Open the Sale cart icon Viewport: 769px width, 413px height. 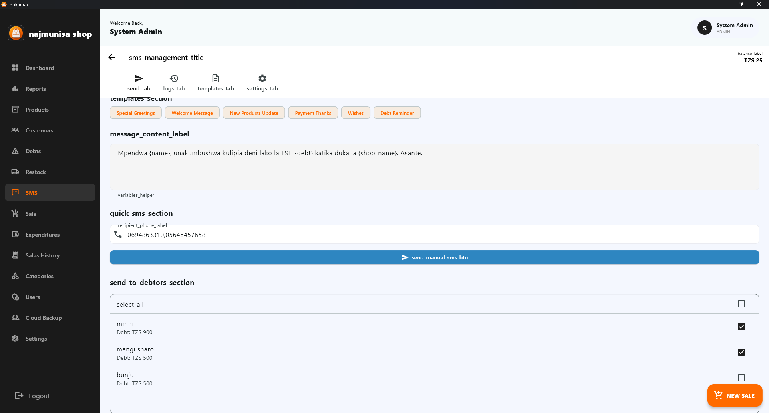click(15, 213)
